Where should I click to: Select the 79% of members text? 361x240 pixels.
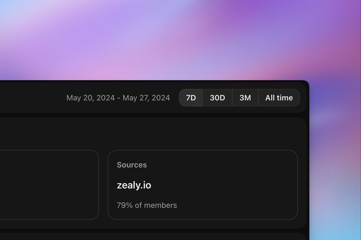click(x=147, y=205)
